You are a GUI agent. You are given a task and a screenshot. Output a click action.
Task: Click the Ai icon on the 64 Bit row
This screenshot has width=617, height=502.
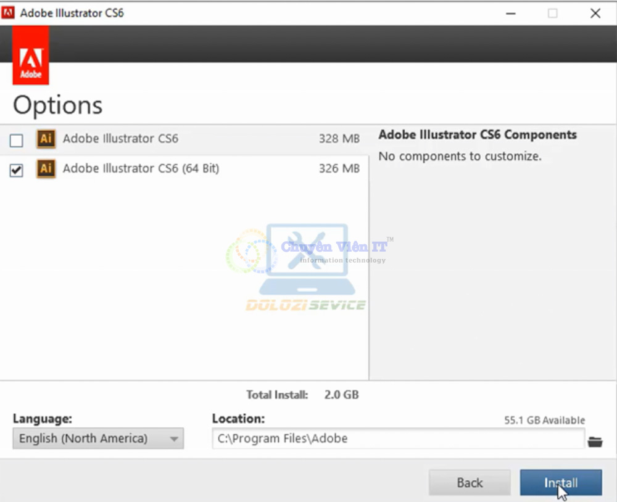click(46, 168)
